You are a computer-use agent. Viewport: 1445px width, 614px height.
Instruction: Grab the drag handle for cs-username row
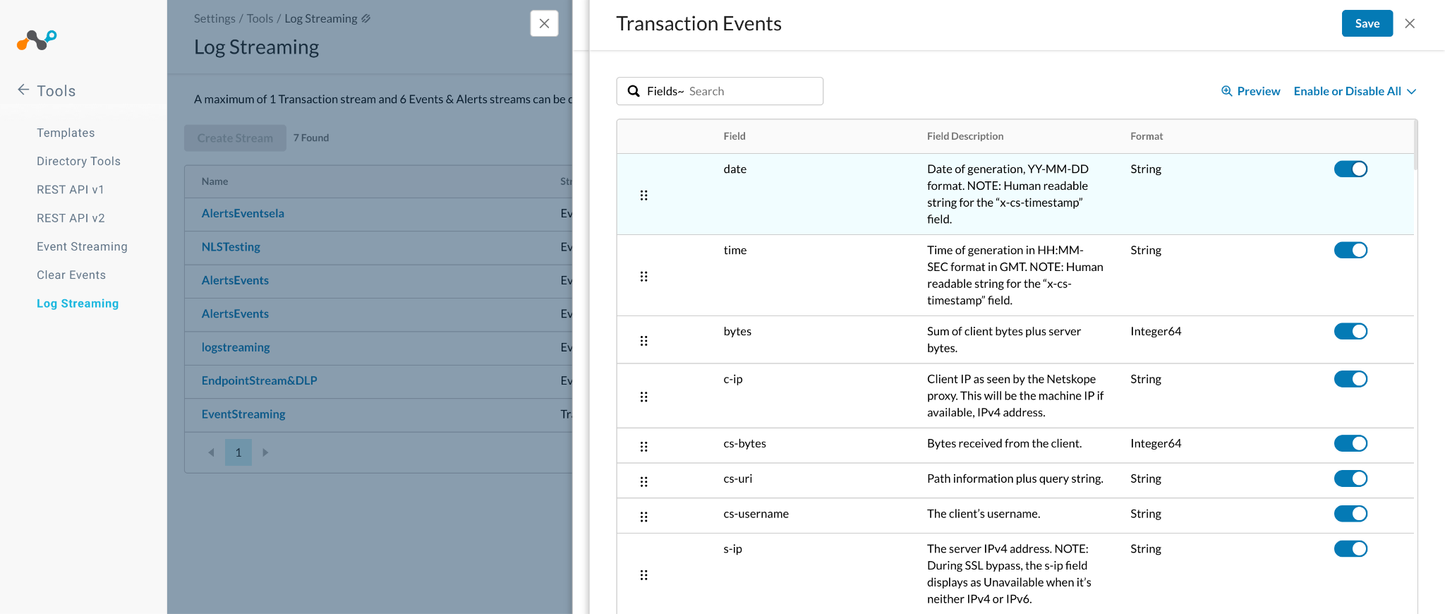643,517
